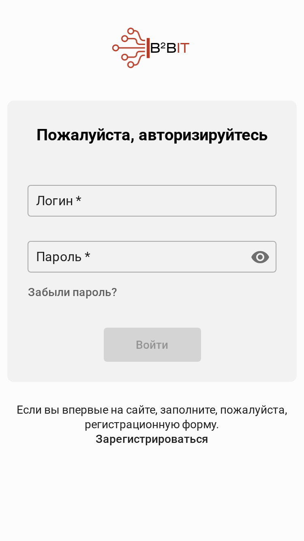Click the asterisk next to Логин
Viewport: 304px width, 541px height.
79,199
